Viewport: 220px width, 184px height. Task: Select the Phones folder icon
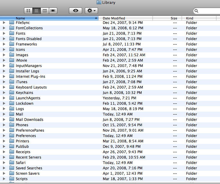(12, 125)
